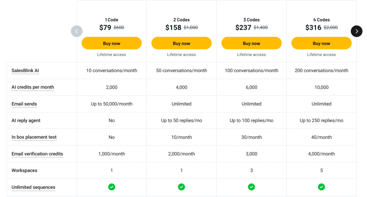Image resolution: width=367 pixels, height=197 pixels.
Task: Click green checkmark under 3 Codes column
Action: point(251,187)
